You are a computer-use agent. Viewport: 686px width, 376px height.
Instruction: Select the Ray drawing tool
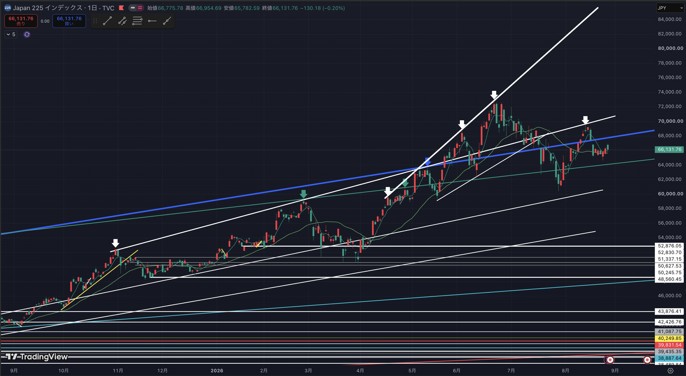[167, 21]
